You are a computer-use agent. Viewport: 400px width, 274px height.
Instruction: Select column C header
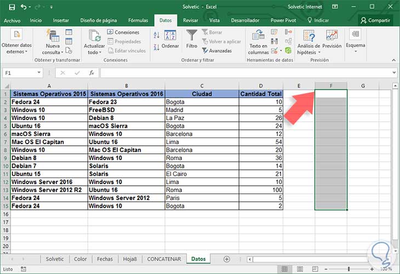click(202, 85)
